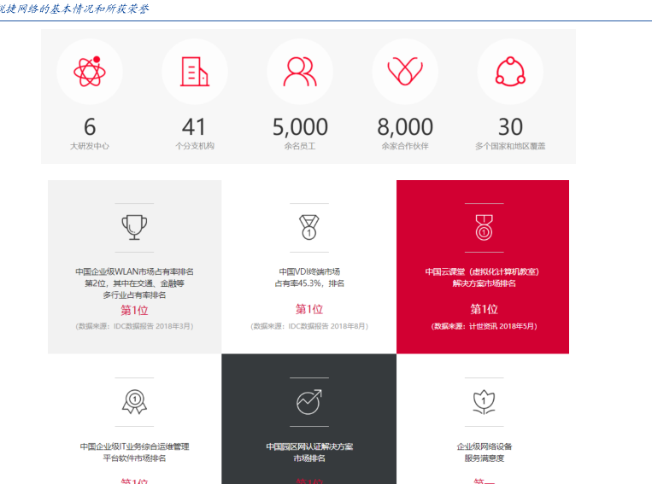This screenshot has width=652, height=484.
Task: Click the connected circle icon above 30
Action: [510, 72]
